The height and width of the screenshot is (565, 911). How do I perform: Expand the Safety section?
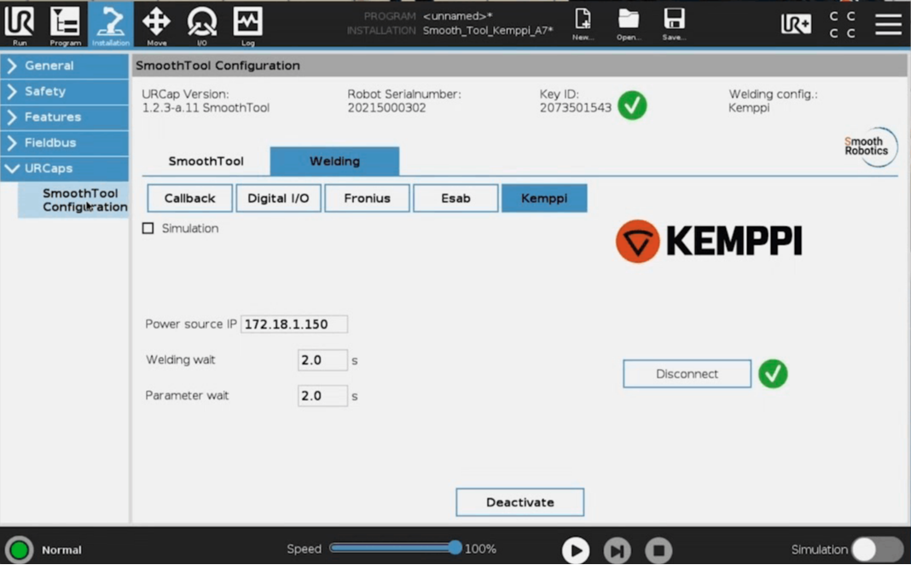(x=65, y=91)
